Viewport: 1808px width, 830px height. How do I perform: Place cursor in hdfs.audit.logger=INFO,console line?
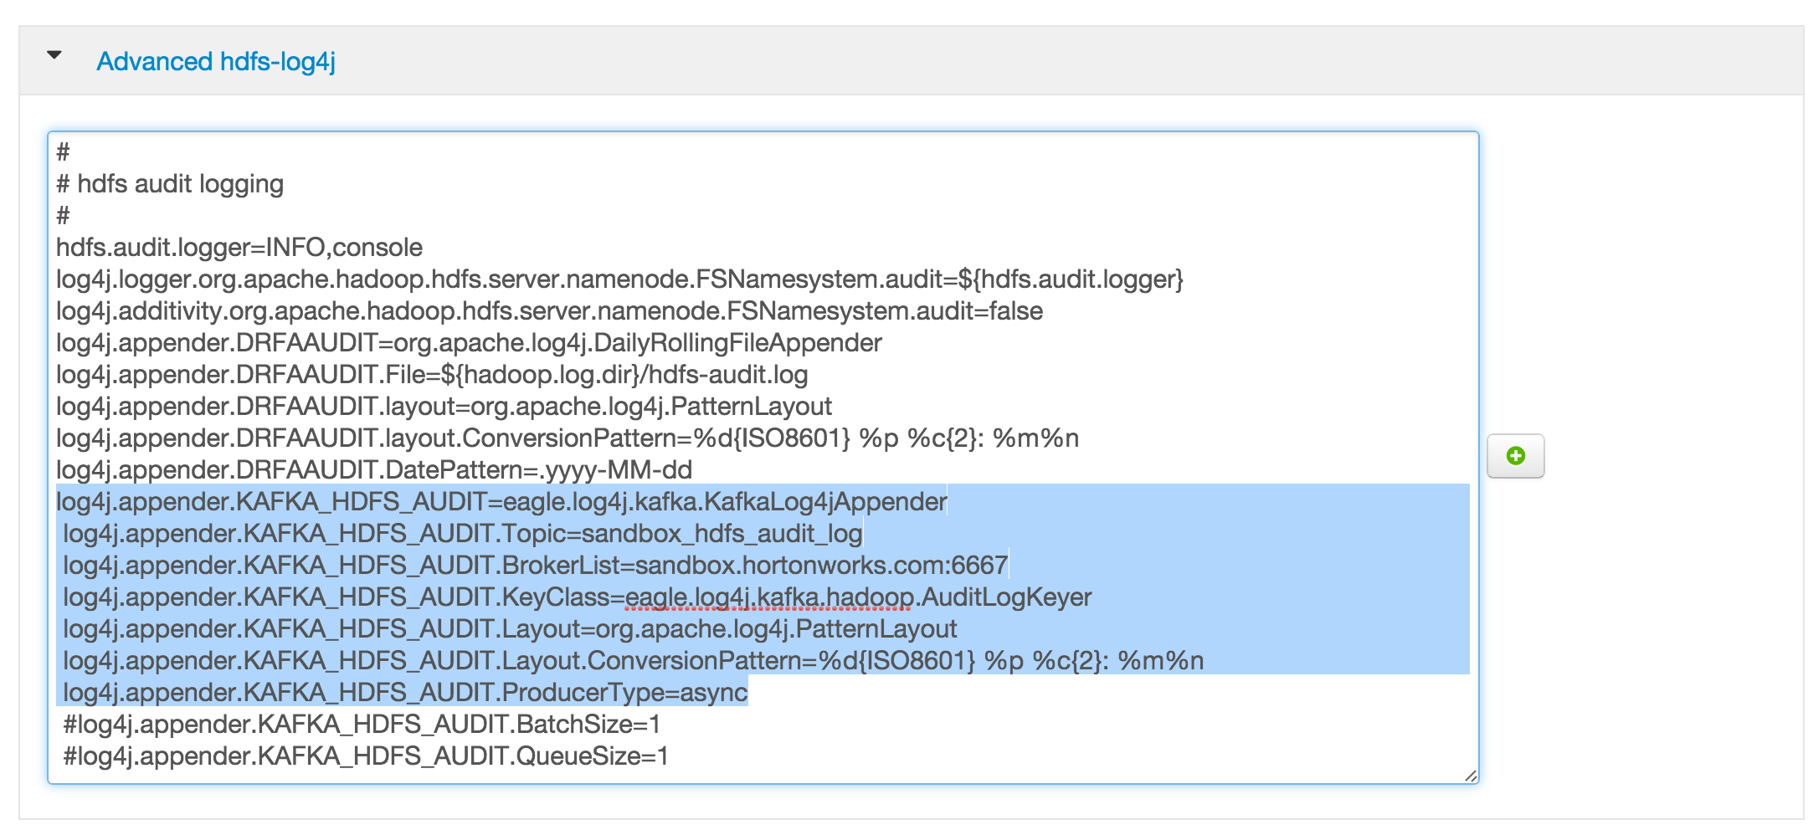coord(239,248)
